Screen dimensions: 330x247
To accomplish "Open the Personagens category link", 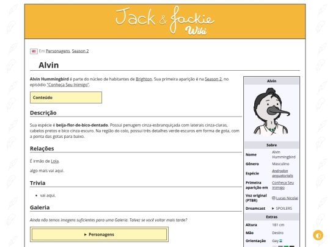I will pyautogui.click(x=57, y=51).
